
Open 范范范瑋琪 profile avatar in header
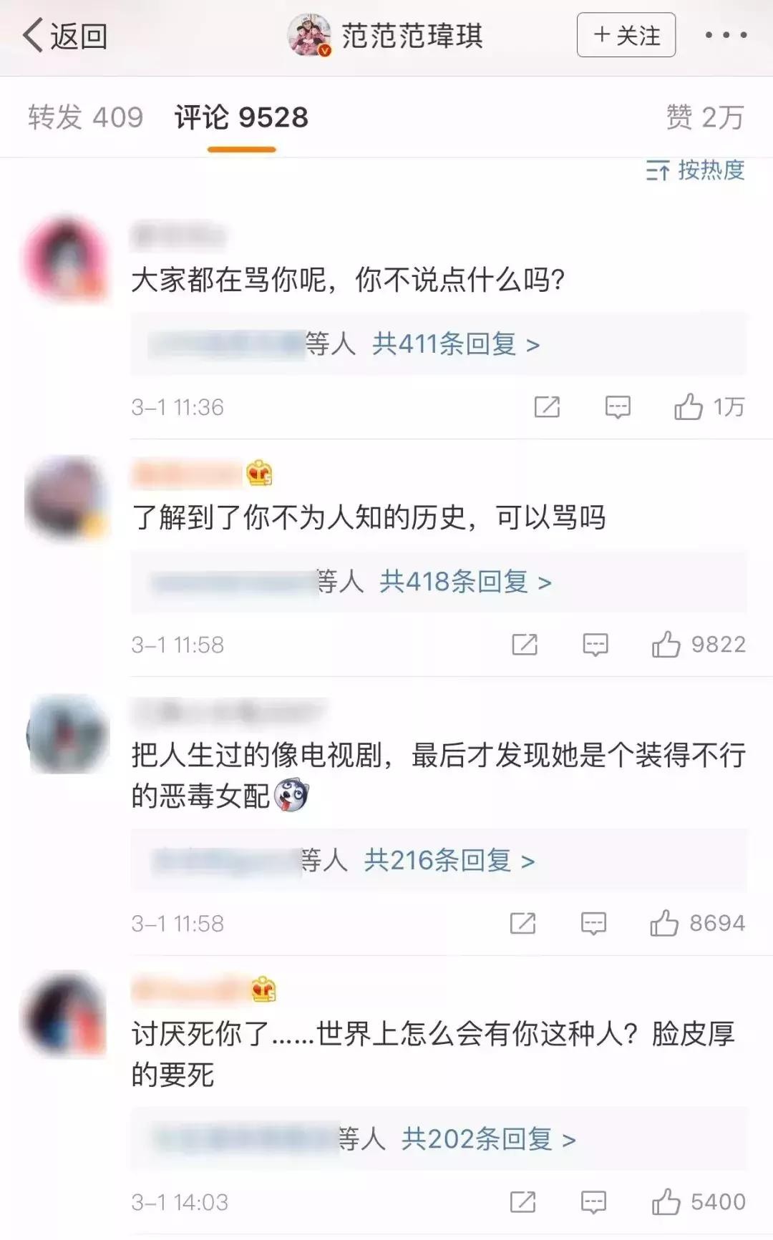pos(310,34)
